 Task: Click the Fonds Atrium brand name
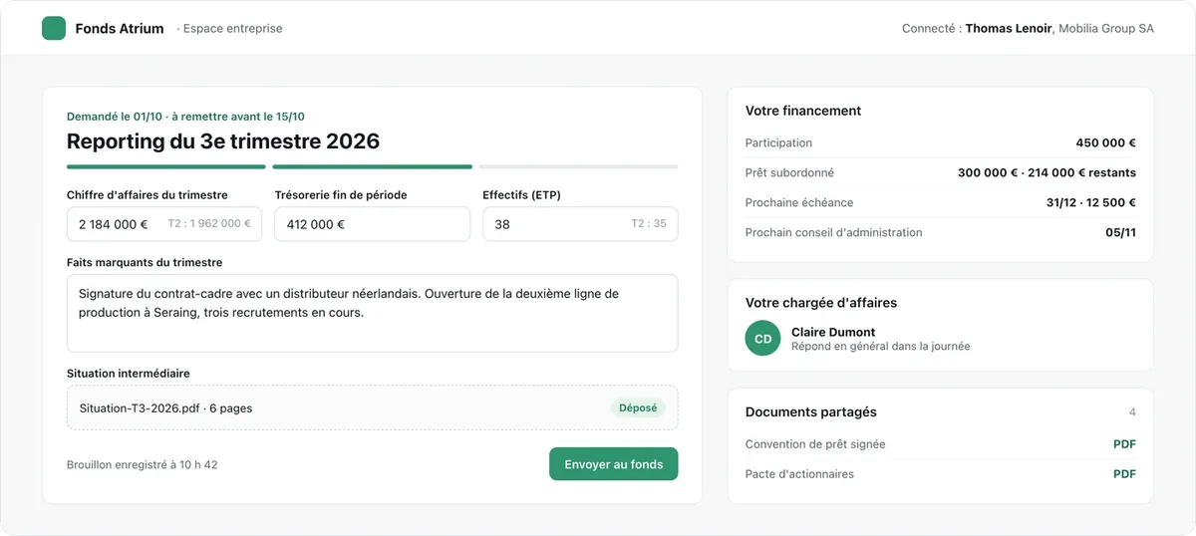pos(120,29)
